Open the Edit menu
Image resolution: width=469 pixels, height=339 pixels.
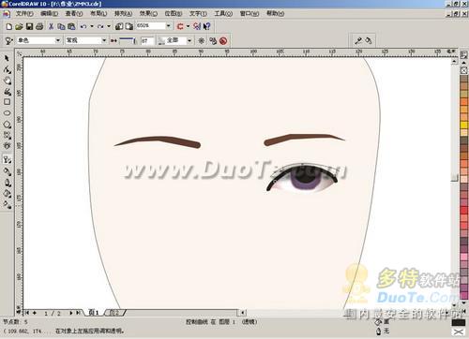pyautogui.click(x=50, y=13)
